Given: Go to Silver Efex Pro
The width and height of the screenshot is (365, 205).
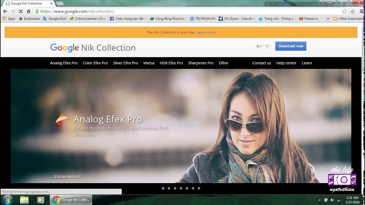Looking at the screenshot, I should (x=125, y=63).
